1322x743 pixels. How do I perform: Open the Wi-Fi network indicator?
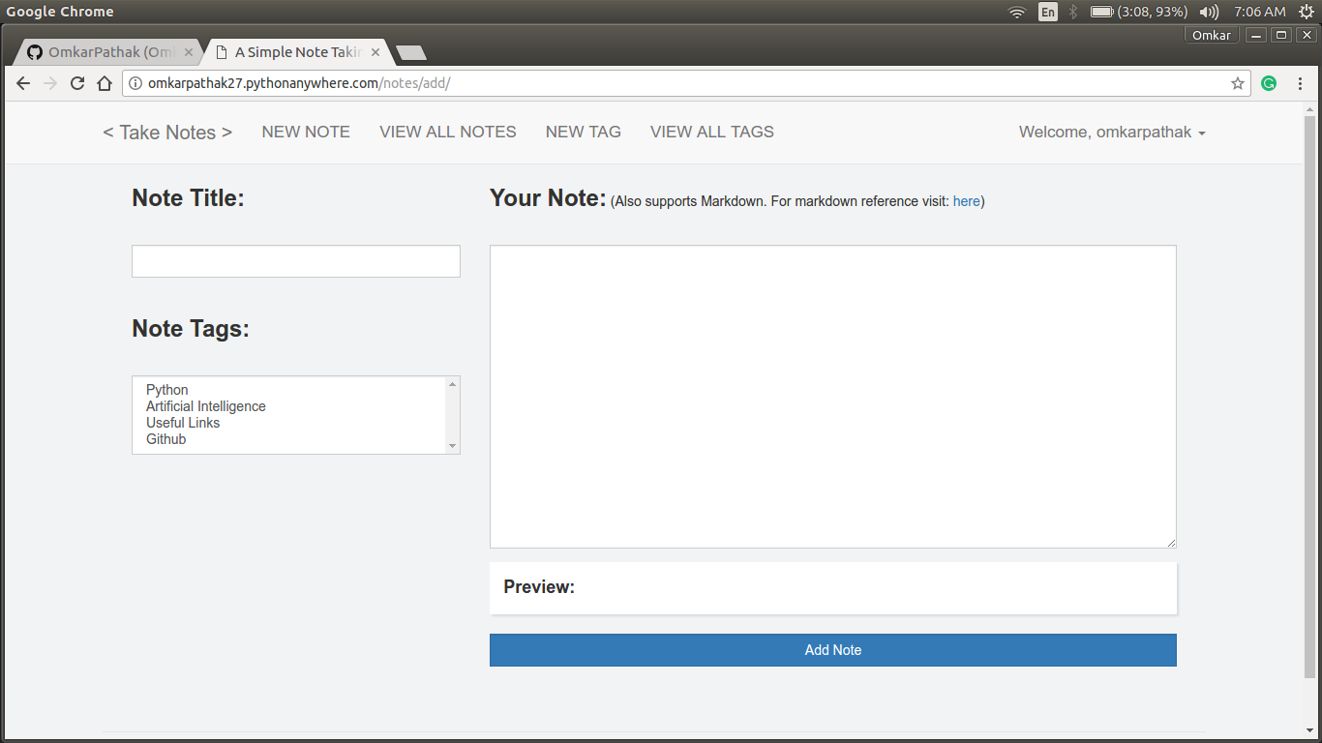(1016, 12)
